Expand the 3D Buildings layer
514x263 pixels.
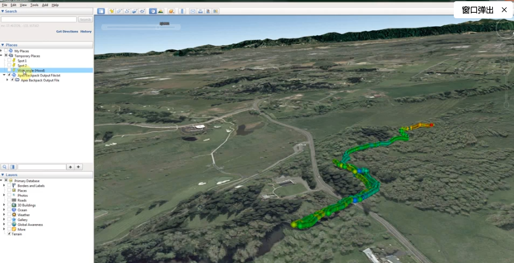coord(4,205)
